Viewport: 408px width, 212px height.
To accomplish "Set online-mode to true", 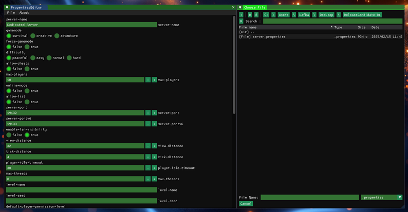I will pyautogui.click(x=27, y=91).
